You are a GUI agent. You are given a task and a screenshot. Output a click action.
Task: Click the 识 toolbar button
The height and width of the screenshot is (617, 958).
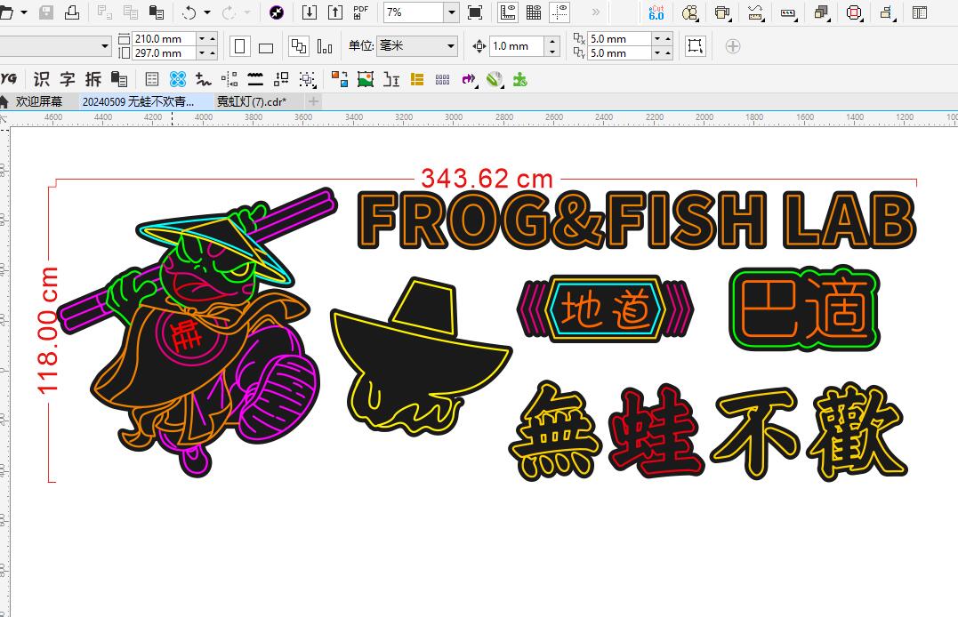[42, 79]
